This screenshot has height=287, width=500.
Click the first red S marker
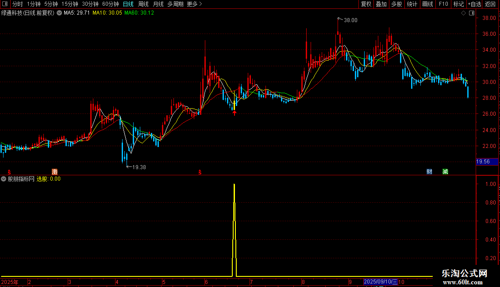[x=9, y=172]
